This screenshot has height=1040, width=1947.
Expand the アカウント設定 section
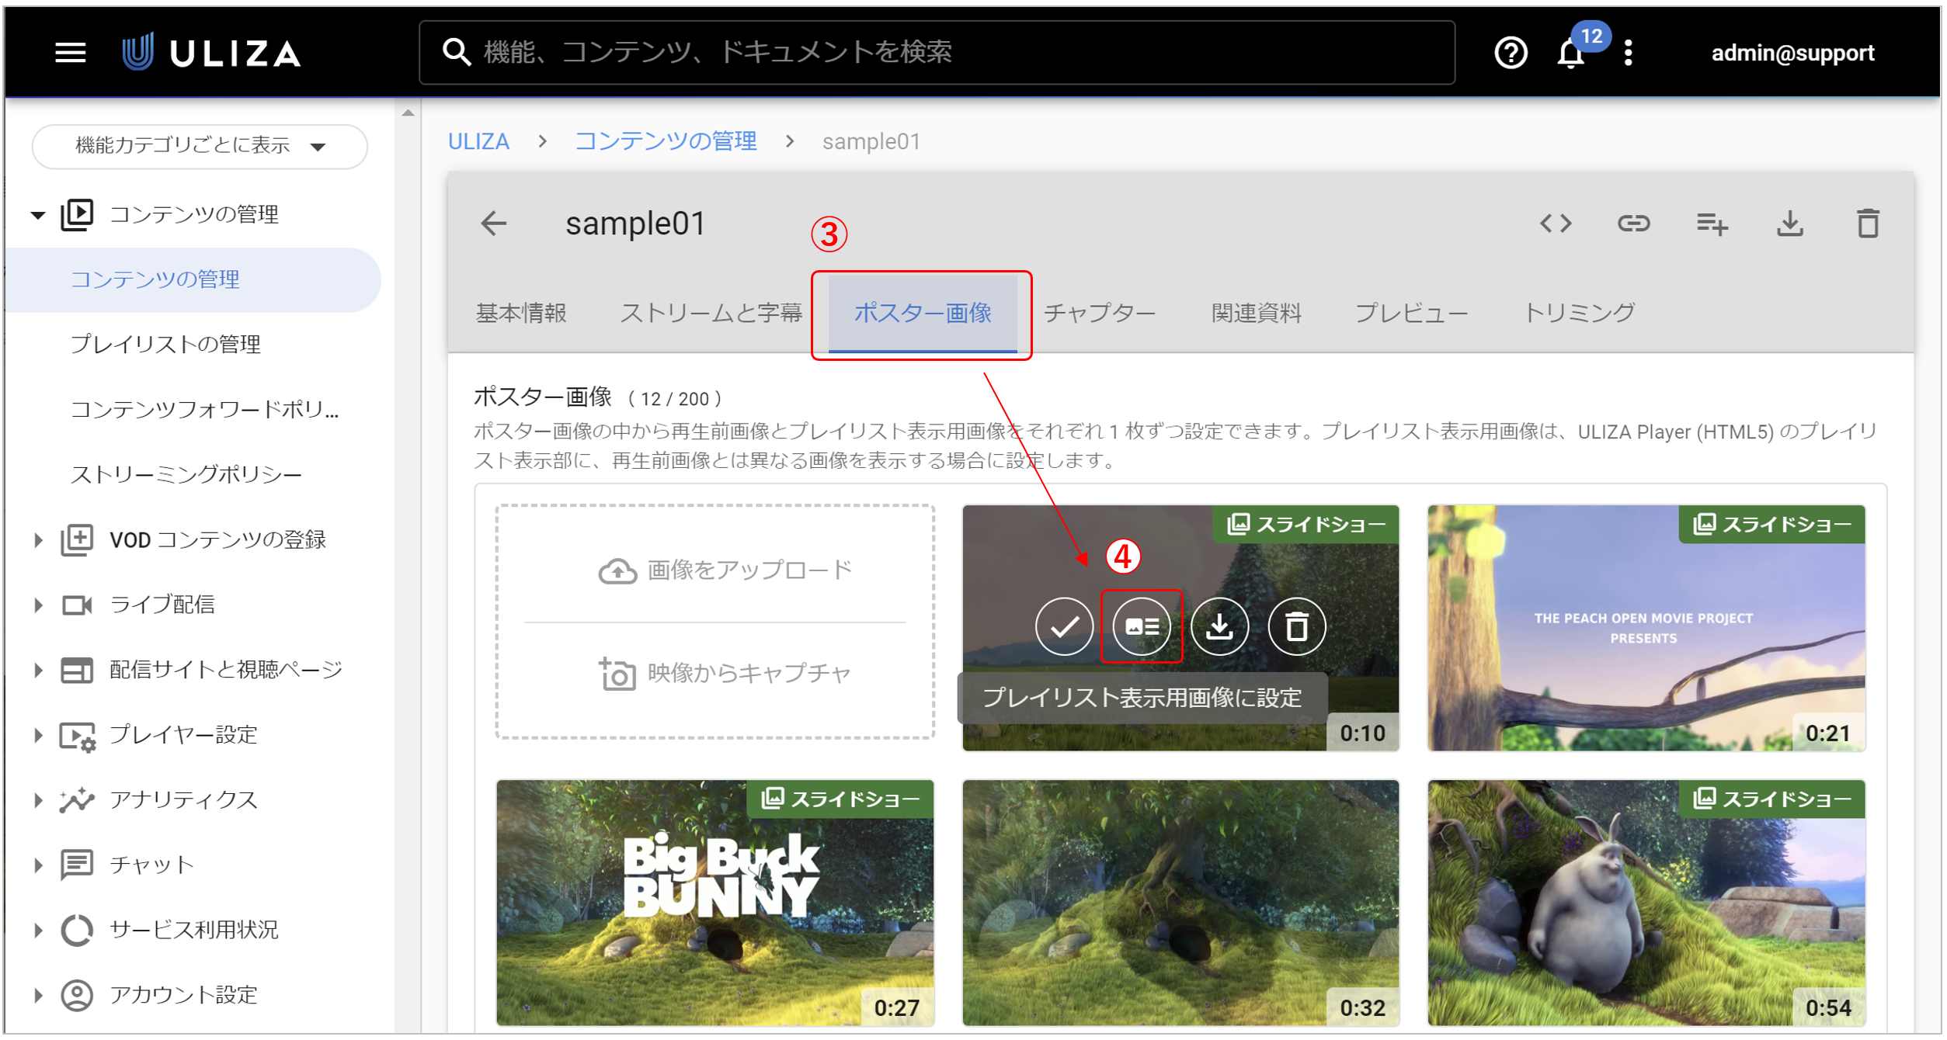click(x=38, y=995)
